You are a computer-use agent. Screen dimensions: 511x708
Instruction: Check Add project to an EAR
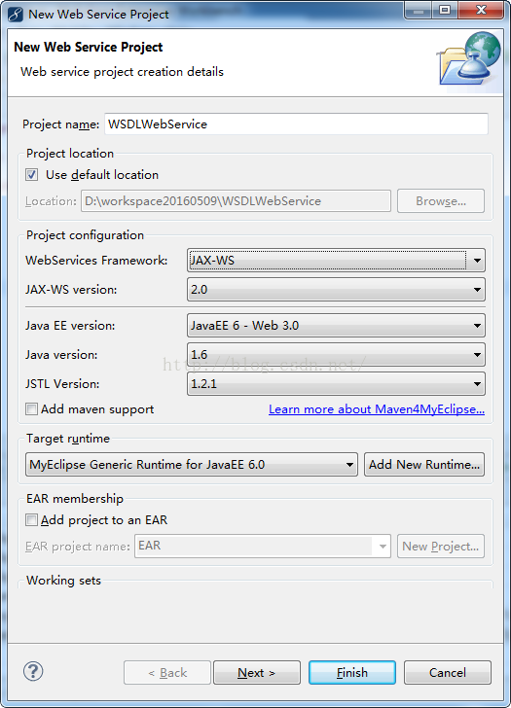[31, 520]
